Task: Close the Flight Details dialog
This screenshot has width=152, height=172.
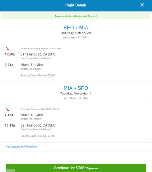Action: pos(142,5)
